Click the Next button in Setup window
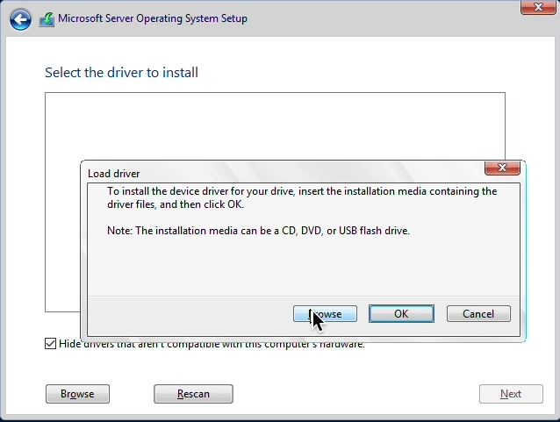 (x=511, y=394)
